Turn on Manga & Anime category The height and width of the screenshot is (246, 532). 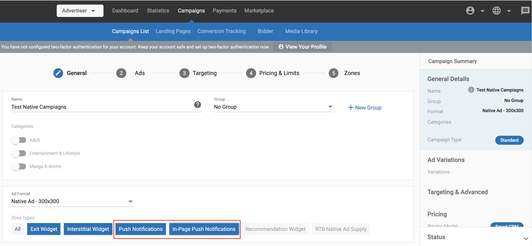coord(19,166)
